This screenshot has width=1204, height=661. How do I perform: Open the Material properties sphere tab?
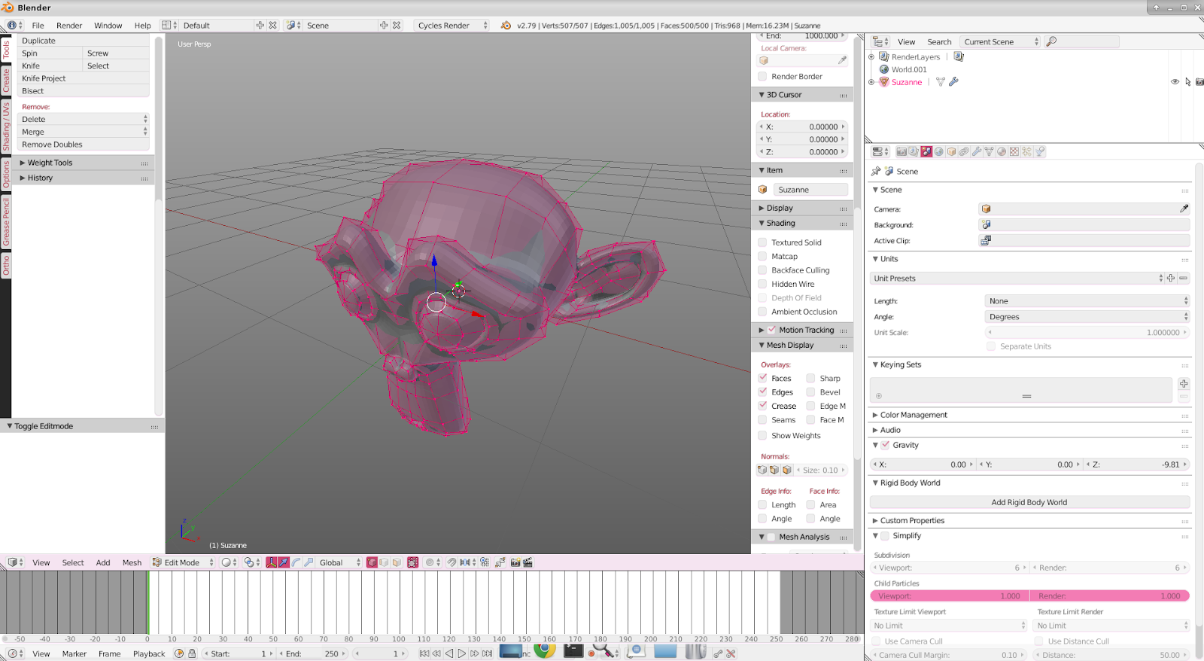click(1002, 151)
